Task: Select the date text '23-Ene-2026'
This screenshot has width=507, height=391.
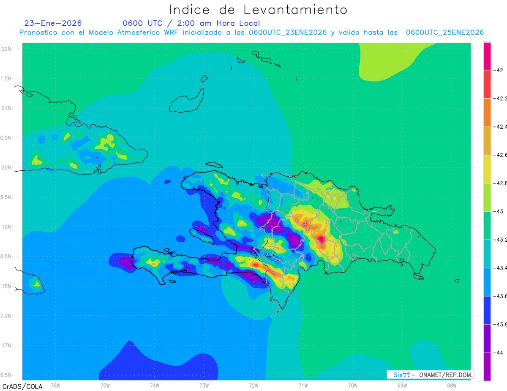Action: tap(53, 23)
